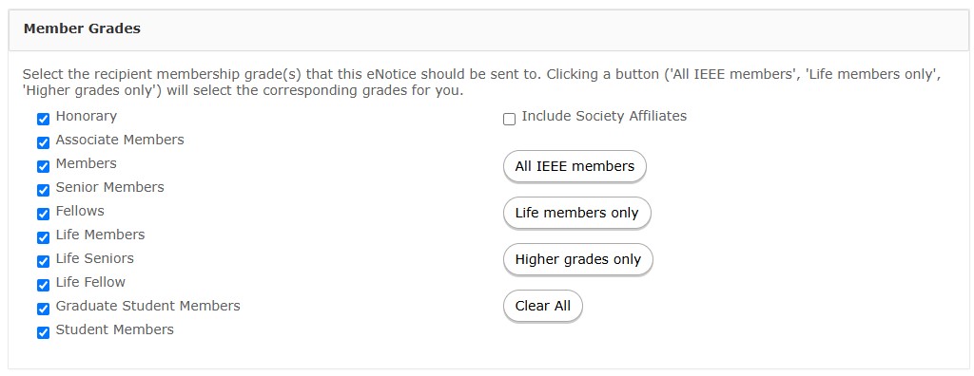
Task: Uncheck the Student Members checkbox
Action: click(x=43, y=332)
